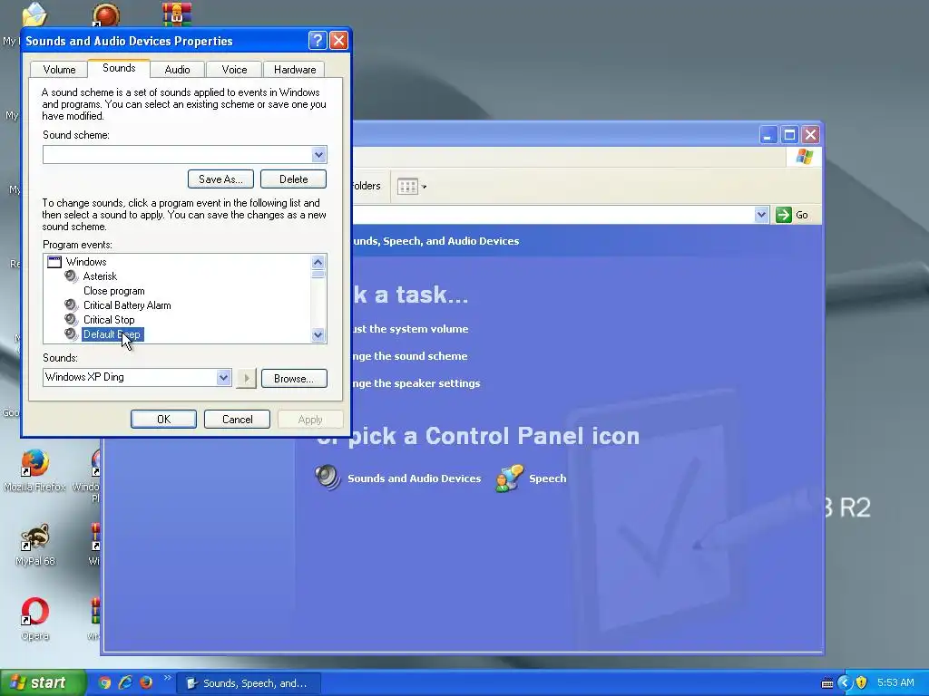Select the Close program event
This screenshot has width=929, height=696.
pyautogui.click(x=113, y=291)
